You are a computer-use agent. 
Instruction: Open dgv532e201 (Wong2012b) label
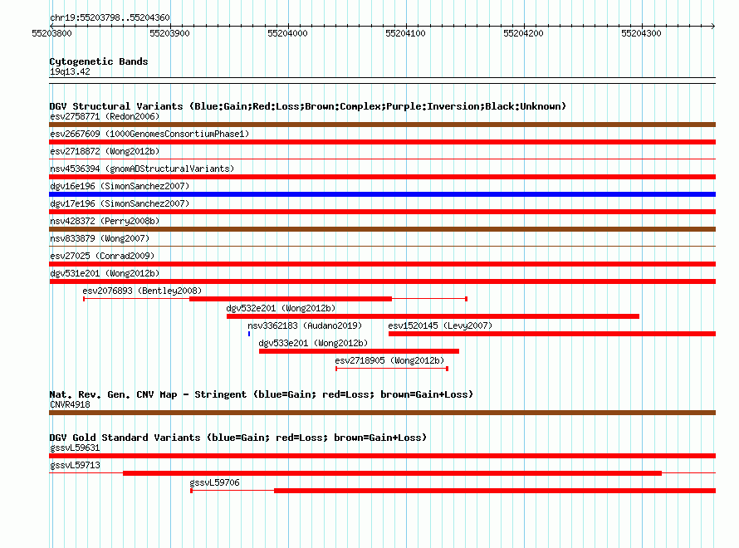coord(281,308)
